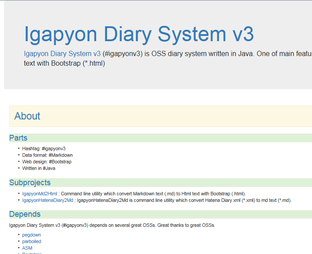This screenshot has height=254, width=312.
Task: Open the parboiled dependency link
Action: click(32, 241)
